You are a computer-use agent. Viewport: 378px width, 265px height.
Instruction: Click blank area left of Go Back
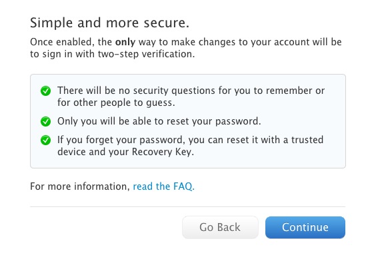coord(106,227)
